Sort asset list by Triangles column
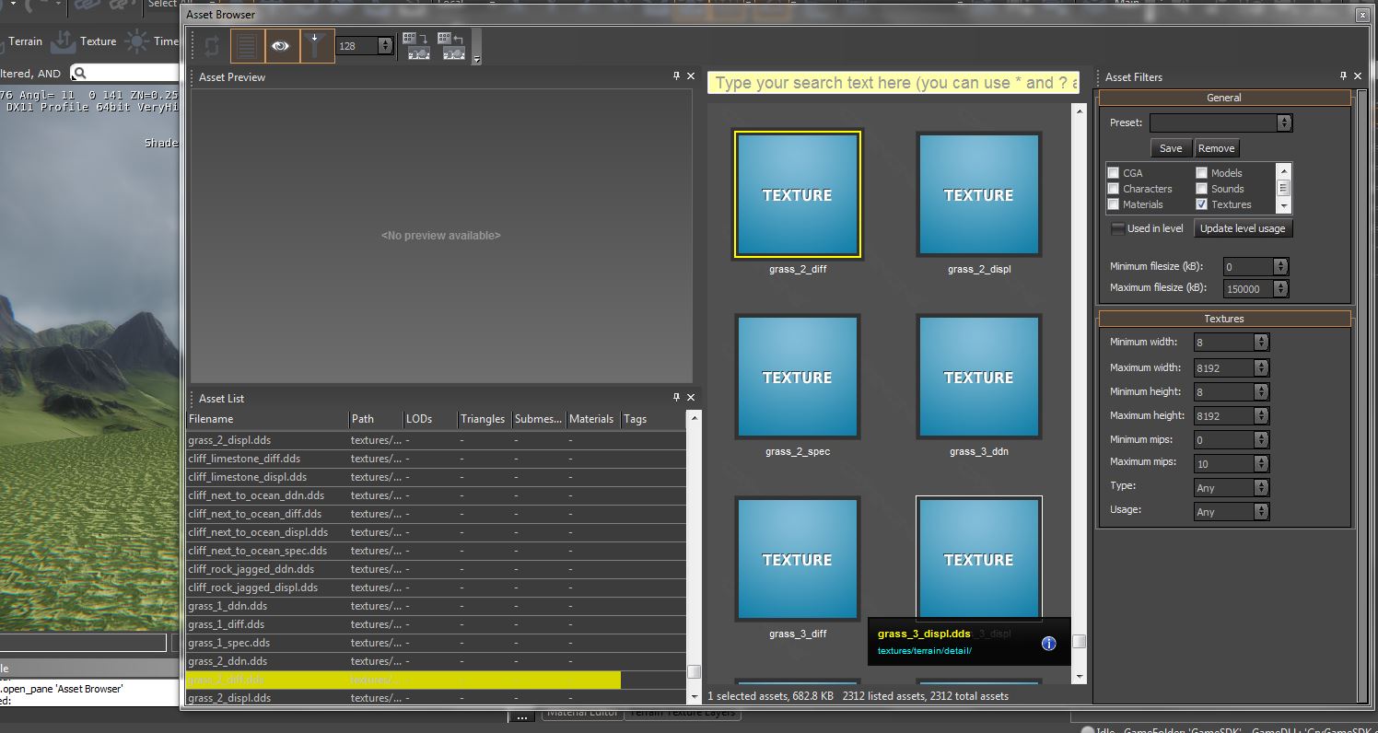The height and width of the screenshot is (733, 1378). tap(484, 419)
